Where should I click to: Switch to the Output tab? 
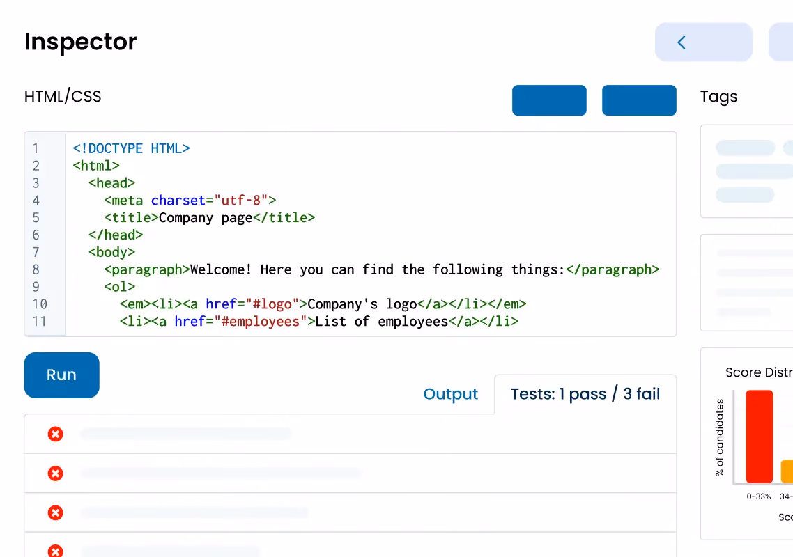(451, 394)
